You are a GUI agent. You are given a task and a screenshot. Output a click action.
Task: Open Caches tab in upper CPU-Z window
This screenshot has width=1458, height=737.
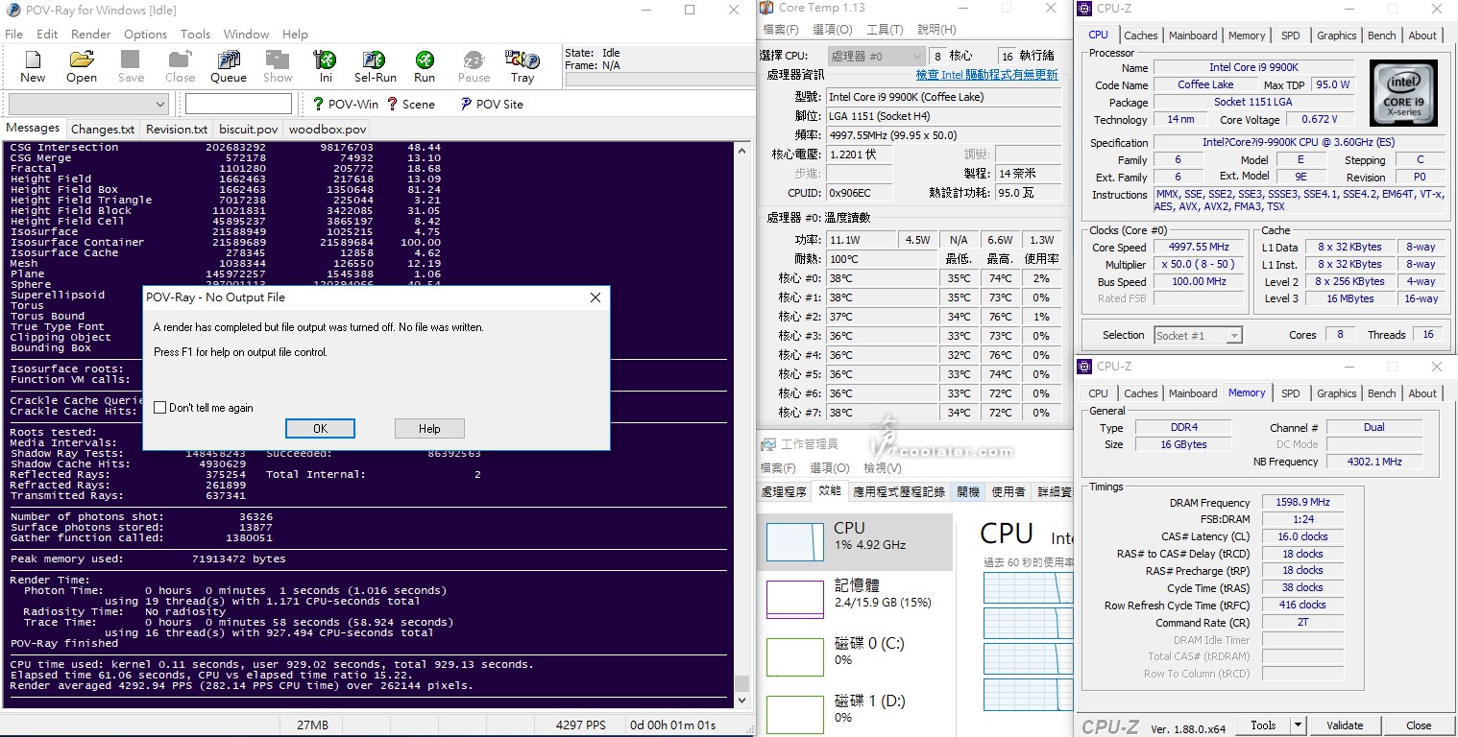coord(1141,36)
